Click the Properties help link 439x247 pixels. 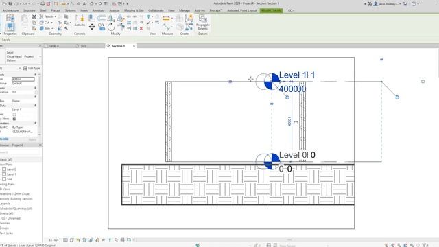pos(4,139)
